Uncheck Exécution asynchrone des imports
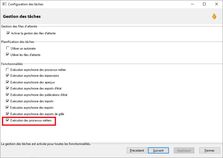 click(x=7, y=101)
